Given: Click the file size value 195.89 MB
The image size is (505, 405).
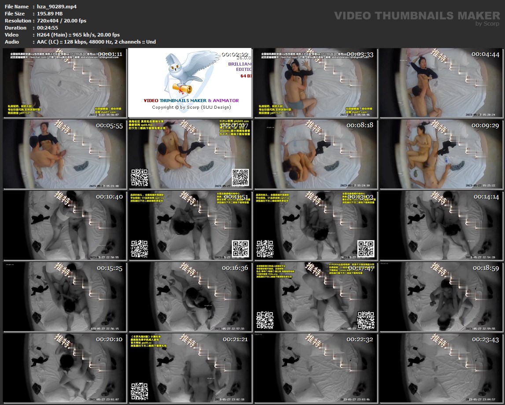Looking at the screenshot, I should pyautogui.click(x=50, y=14).
